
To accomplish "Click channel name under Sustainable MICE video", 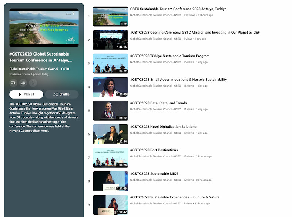I will (x=155, y=180).
